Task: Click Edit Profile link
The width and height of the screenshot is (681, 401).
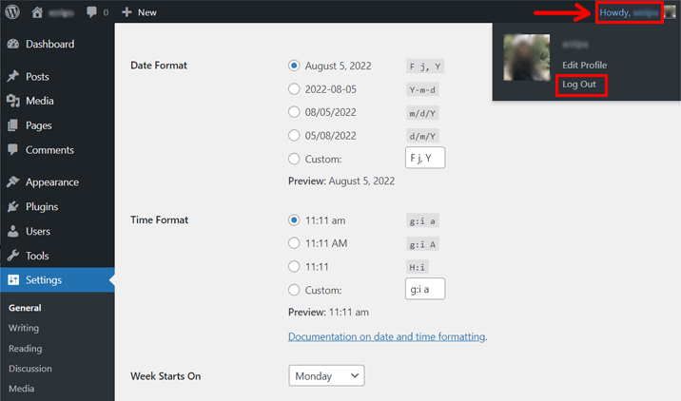Action: pyautogui.click(x=585, y=66)
